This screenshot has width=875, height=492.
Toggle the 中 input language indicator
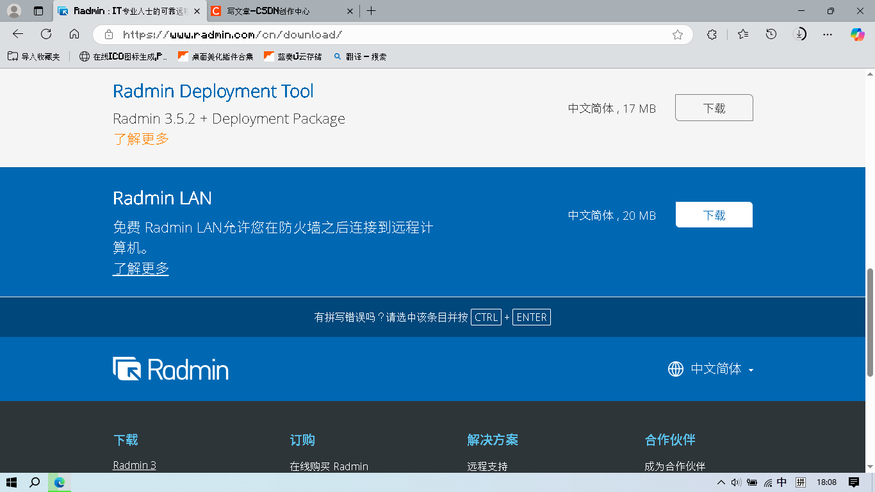pyautogui.click(x=781, y=482)
